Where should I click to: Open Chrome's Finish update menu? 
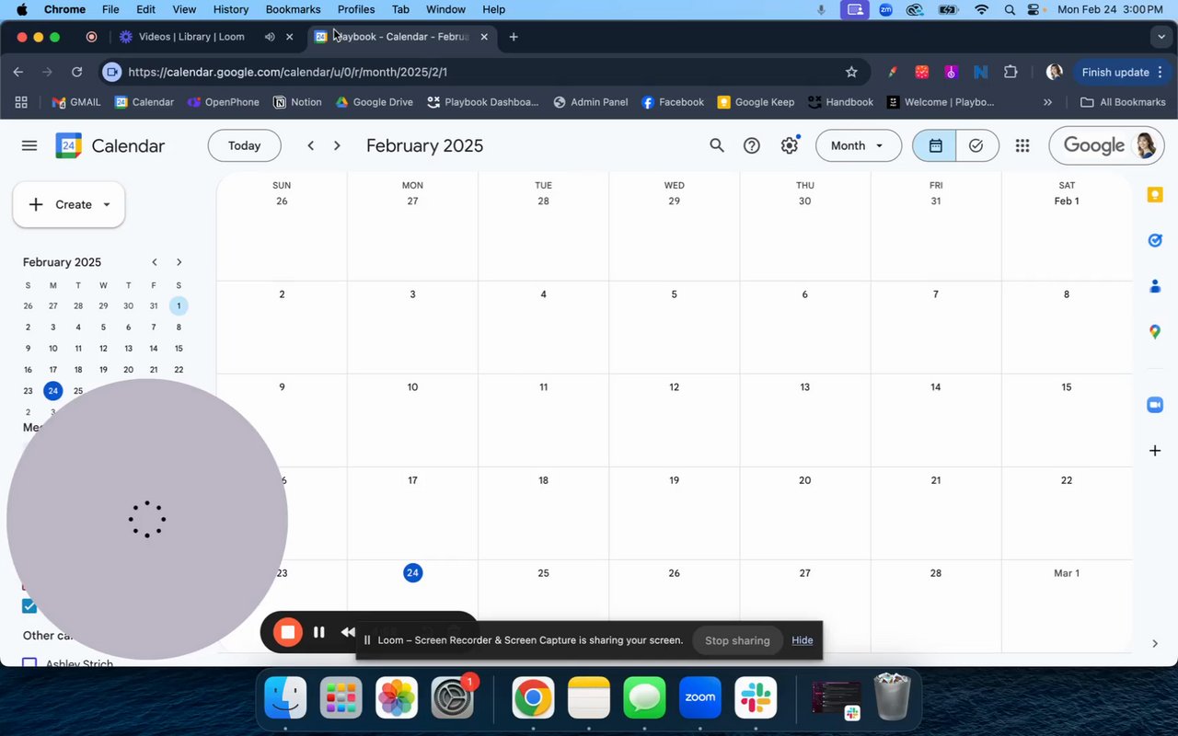pos(1123,72)
